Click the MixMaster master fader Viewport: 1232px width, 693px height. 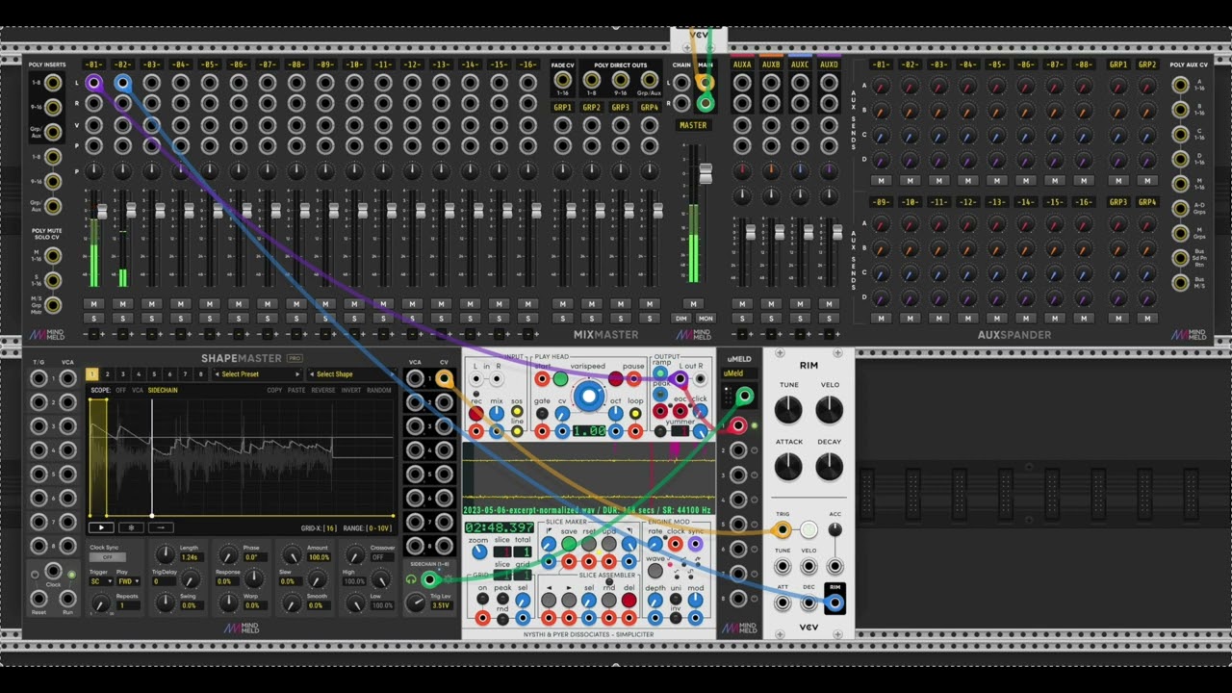coord(706,173)
